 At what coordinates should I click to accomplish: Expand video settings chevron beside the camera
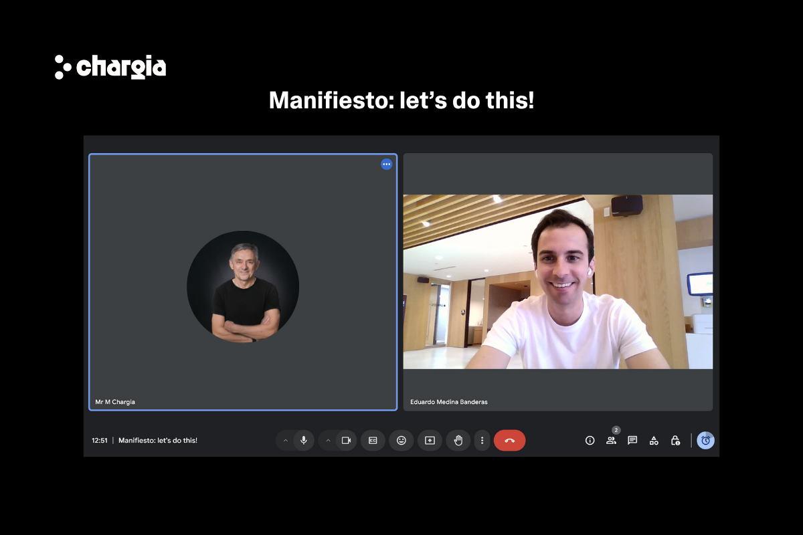[x=329, y=441]
